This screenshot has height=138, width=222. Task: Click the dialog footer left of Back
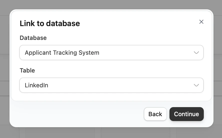75,114
